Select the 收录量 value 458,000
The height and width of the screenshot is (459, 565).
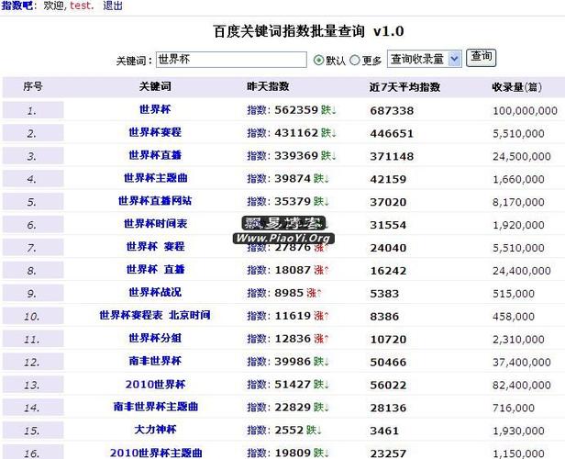(x=514, y=317)
